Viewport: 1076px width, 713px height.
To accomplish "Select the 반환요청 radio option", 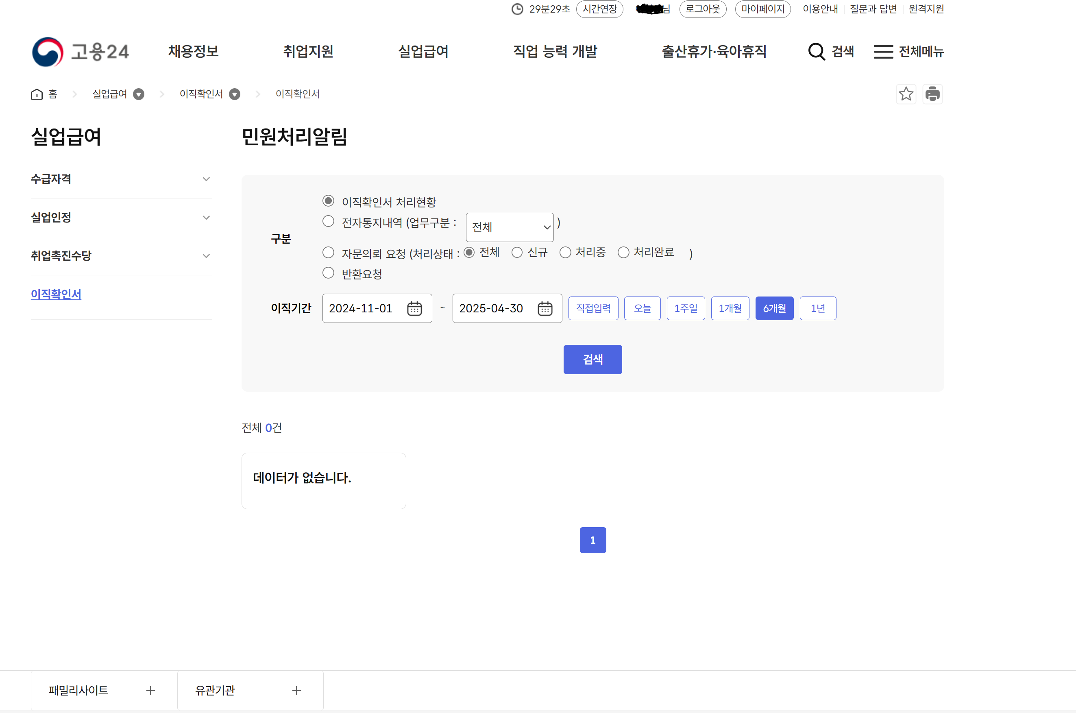I will pos(328,273).
